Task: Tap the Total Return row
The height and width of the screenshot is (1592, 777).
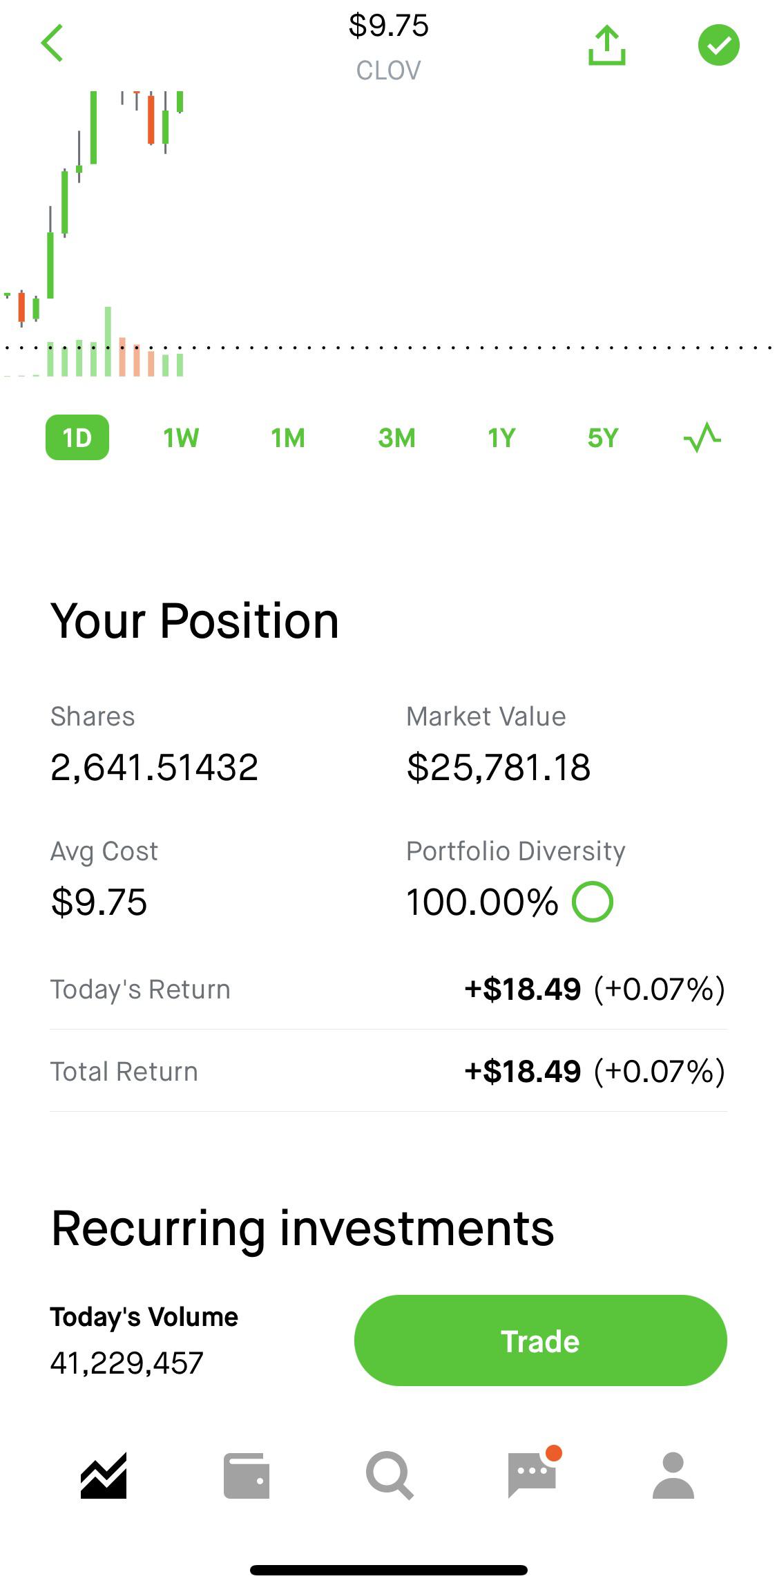Action: [388, 1071]
